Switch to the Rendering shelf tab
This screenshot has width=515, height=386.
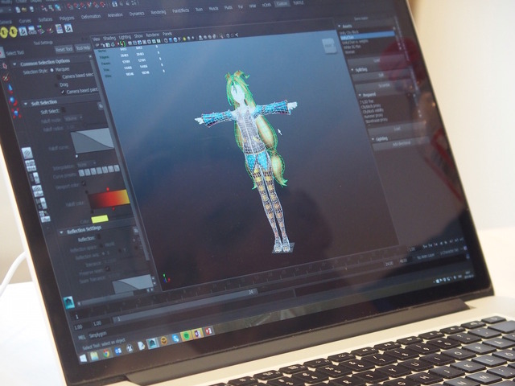tap(159, 12)
